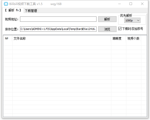The height and width of the screenshot is (120, 150).
Task: Minimize the Bilibili download tool window
Action: (119, 4)
